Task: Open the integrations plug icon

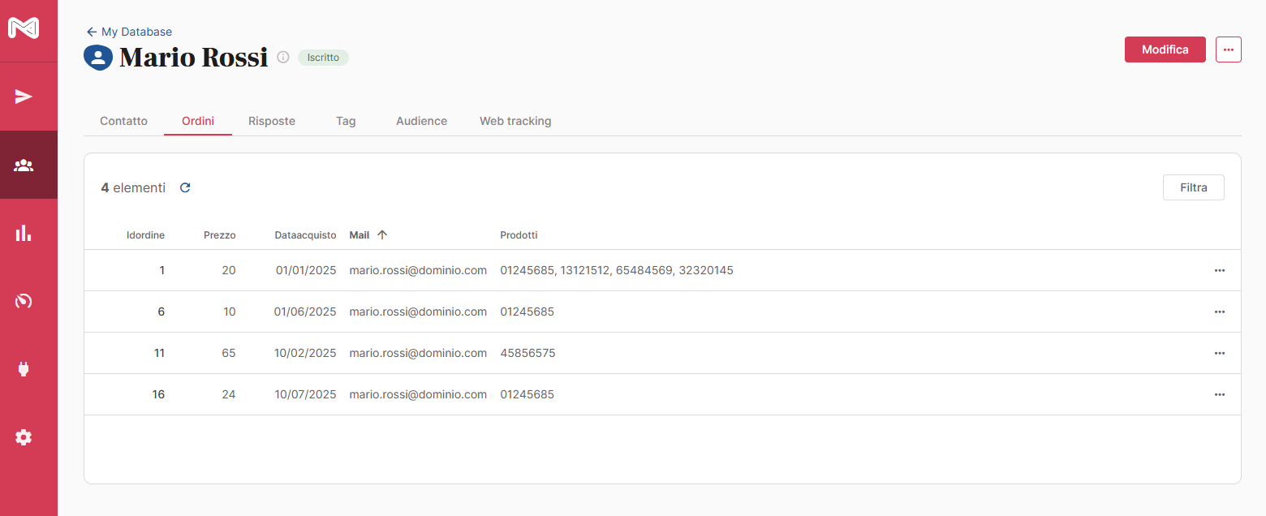Action: pos(24,369)
